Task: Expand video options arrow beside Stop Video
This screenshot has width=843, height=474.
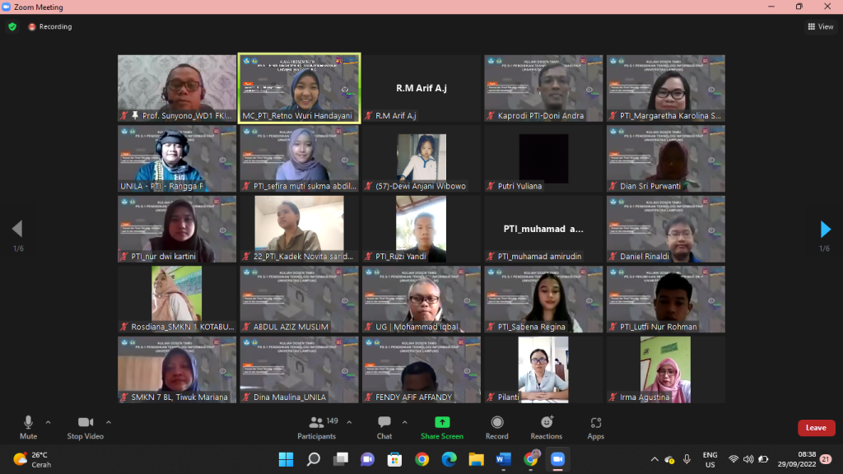Action: point(109,422)
